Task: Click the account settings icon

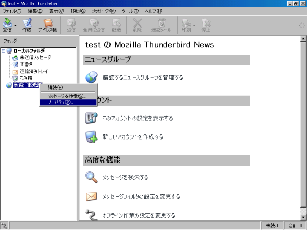Action: pyautogui.click(x=92, y=118)
